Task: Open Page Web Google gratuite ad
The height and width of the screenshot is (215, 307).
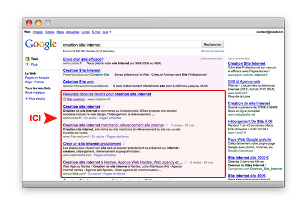Action: (x=249, y=139)
